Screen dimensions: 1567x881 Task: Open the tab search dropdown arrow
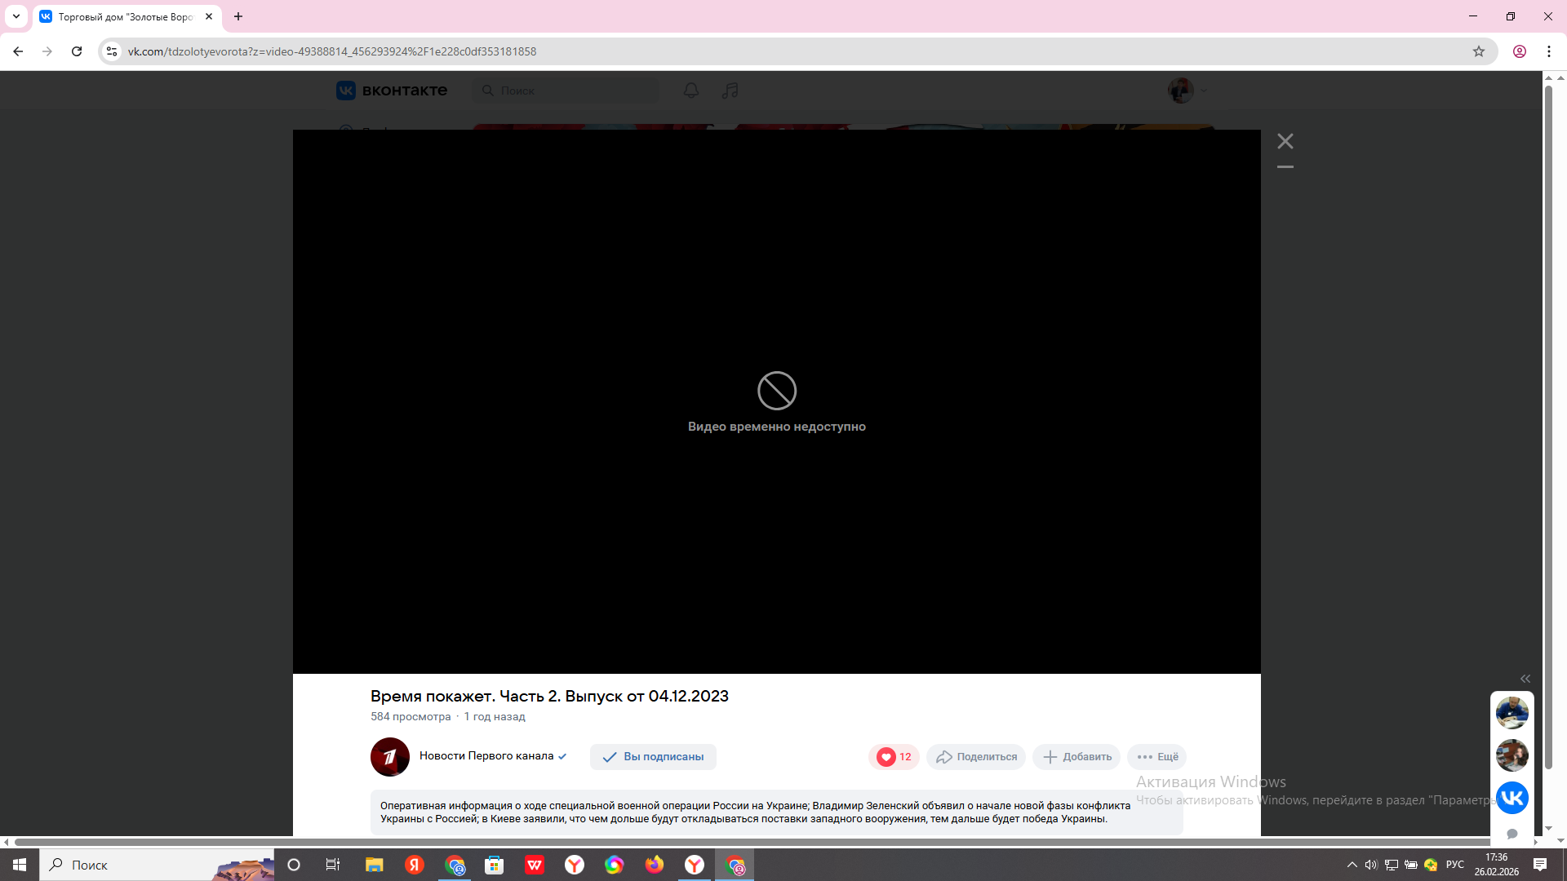[16, 16]
